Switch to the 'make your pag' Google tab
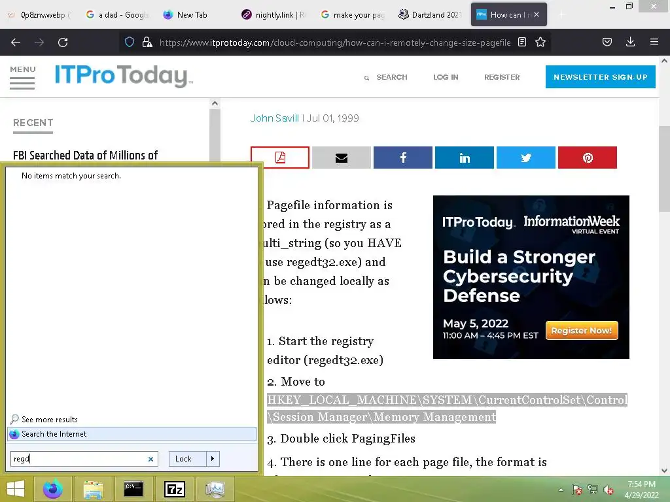 coord(353,14)
